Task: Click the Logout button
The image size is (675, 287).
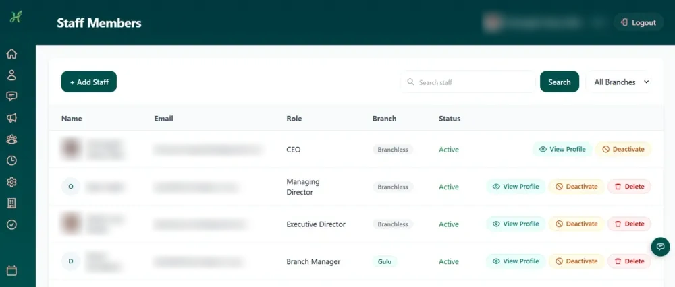Action: pos(639,22)
